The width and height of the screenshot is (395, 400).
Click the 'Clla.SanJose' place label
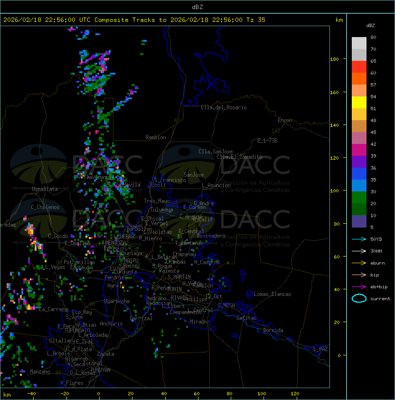216,152
